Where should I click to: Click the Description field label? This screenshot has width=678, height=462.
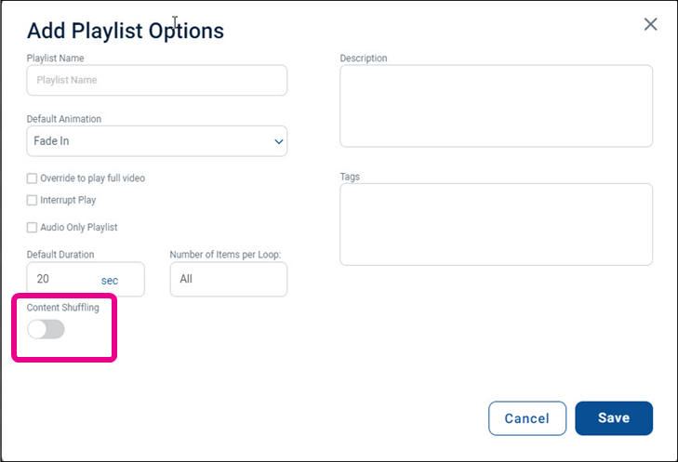pos(364,59)
